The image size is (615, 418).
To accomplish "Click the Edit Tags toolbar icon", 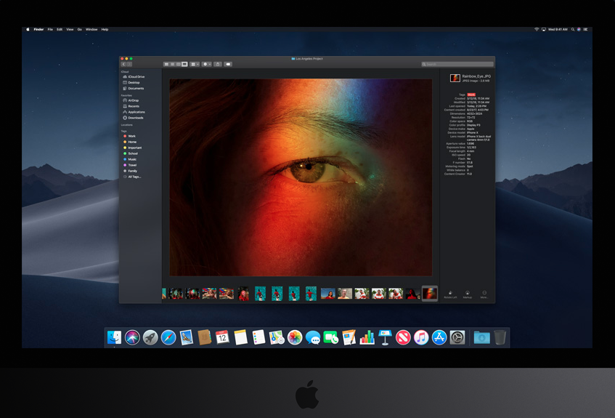I will (228, 64).
